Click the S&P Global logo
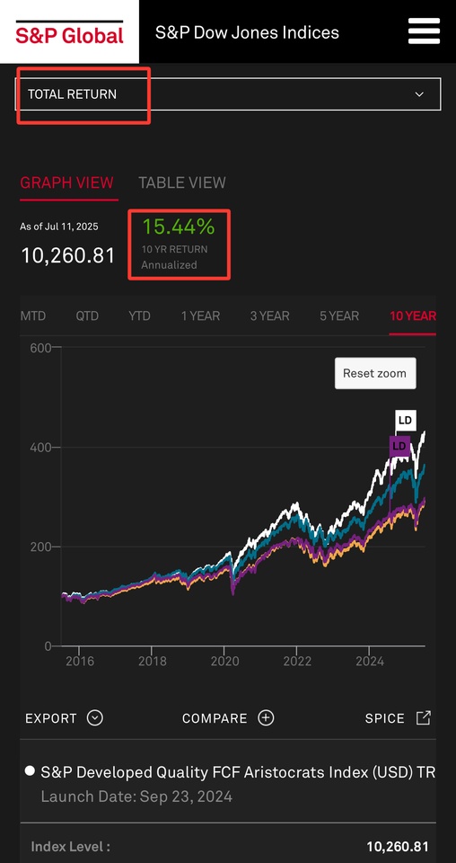Screen dimensions: 456x863 coord(69,32)
